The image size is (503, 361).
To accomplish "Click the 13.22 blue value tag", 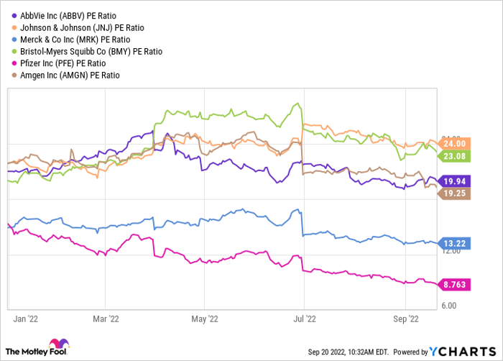I will point(453,243).
